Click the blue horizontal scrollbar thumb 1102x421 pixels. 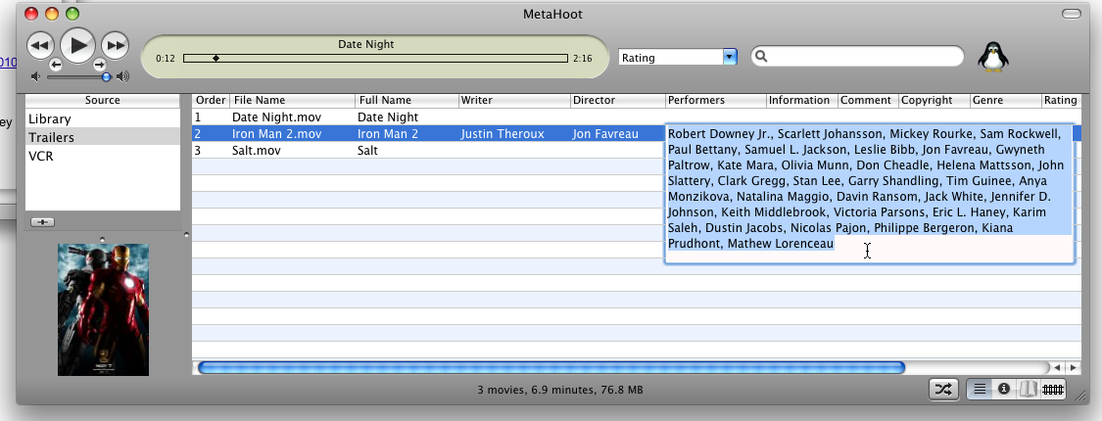(551, 367)
